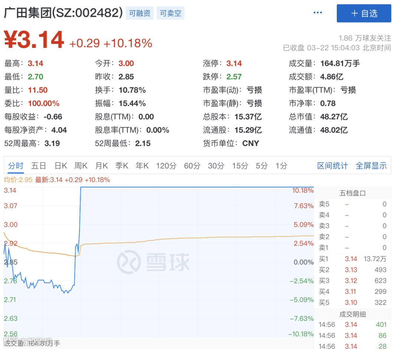Click the 10.18% label on chart axis
The image size is (401, 349).
303,190
